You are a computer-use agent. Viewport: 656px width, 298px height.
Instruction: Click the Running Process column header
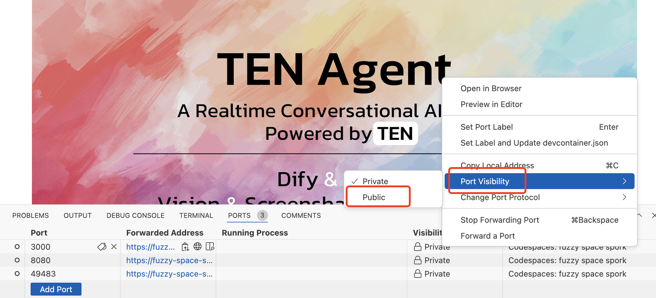coord(255,233)
